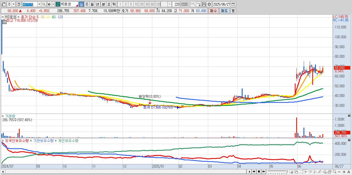Select the 년 (yearly) period toggle

coord(97,4)
